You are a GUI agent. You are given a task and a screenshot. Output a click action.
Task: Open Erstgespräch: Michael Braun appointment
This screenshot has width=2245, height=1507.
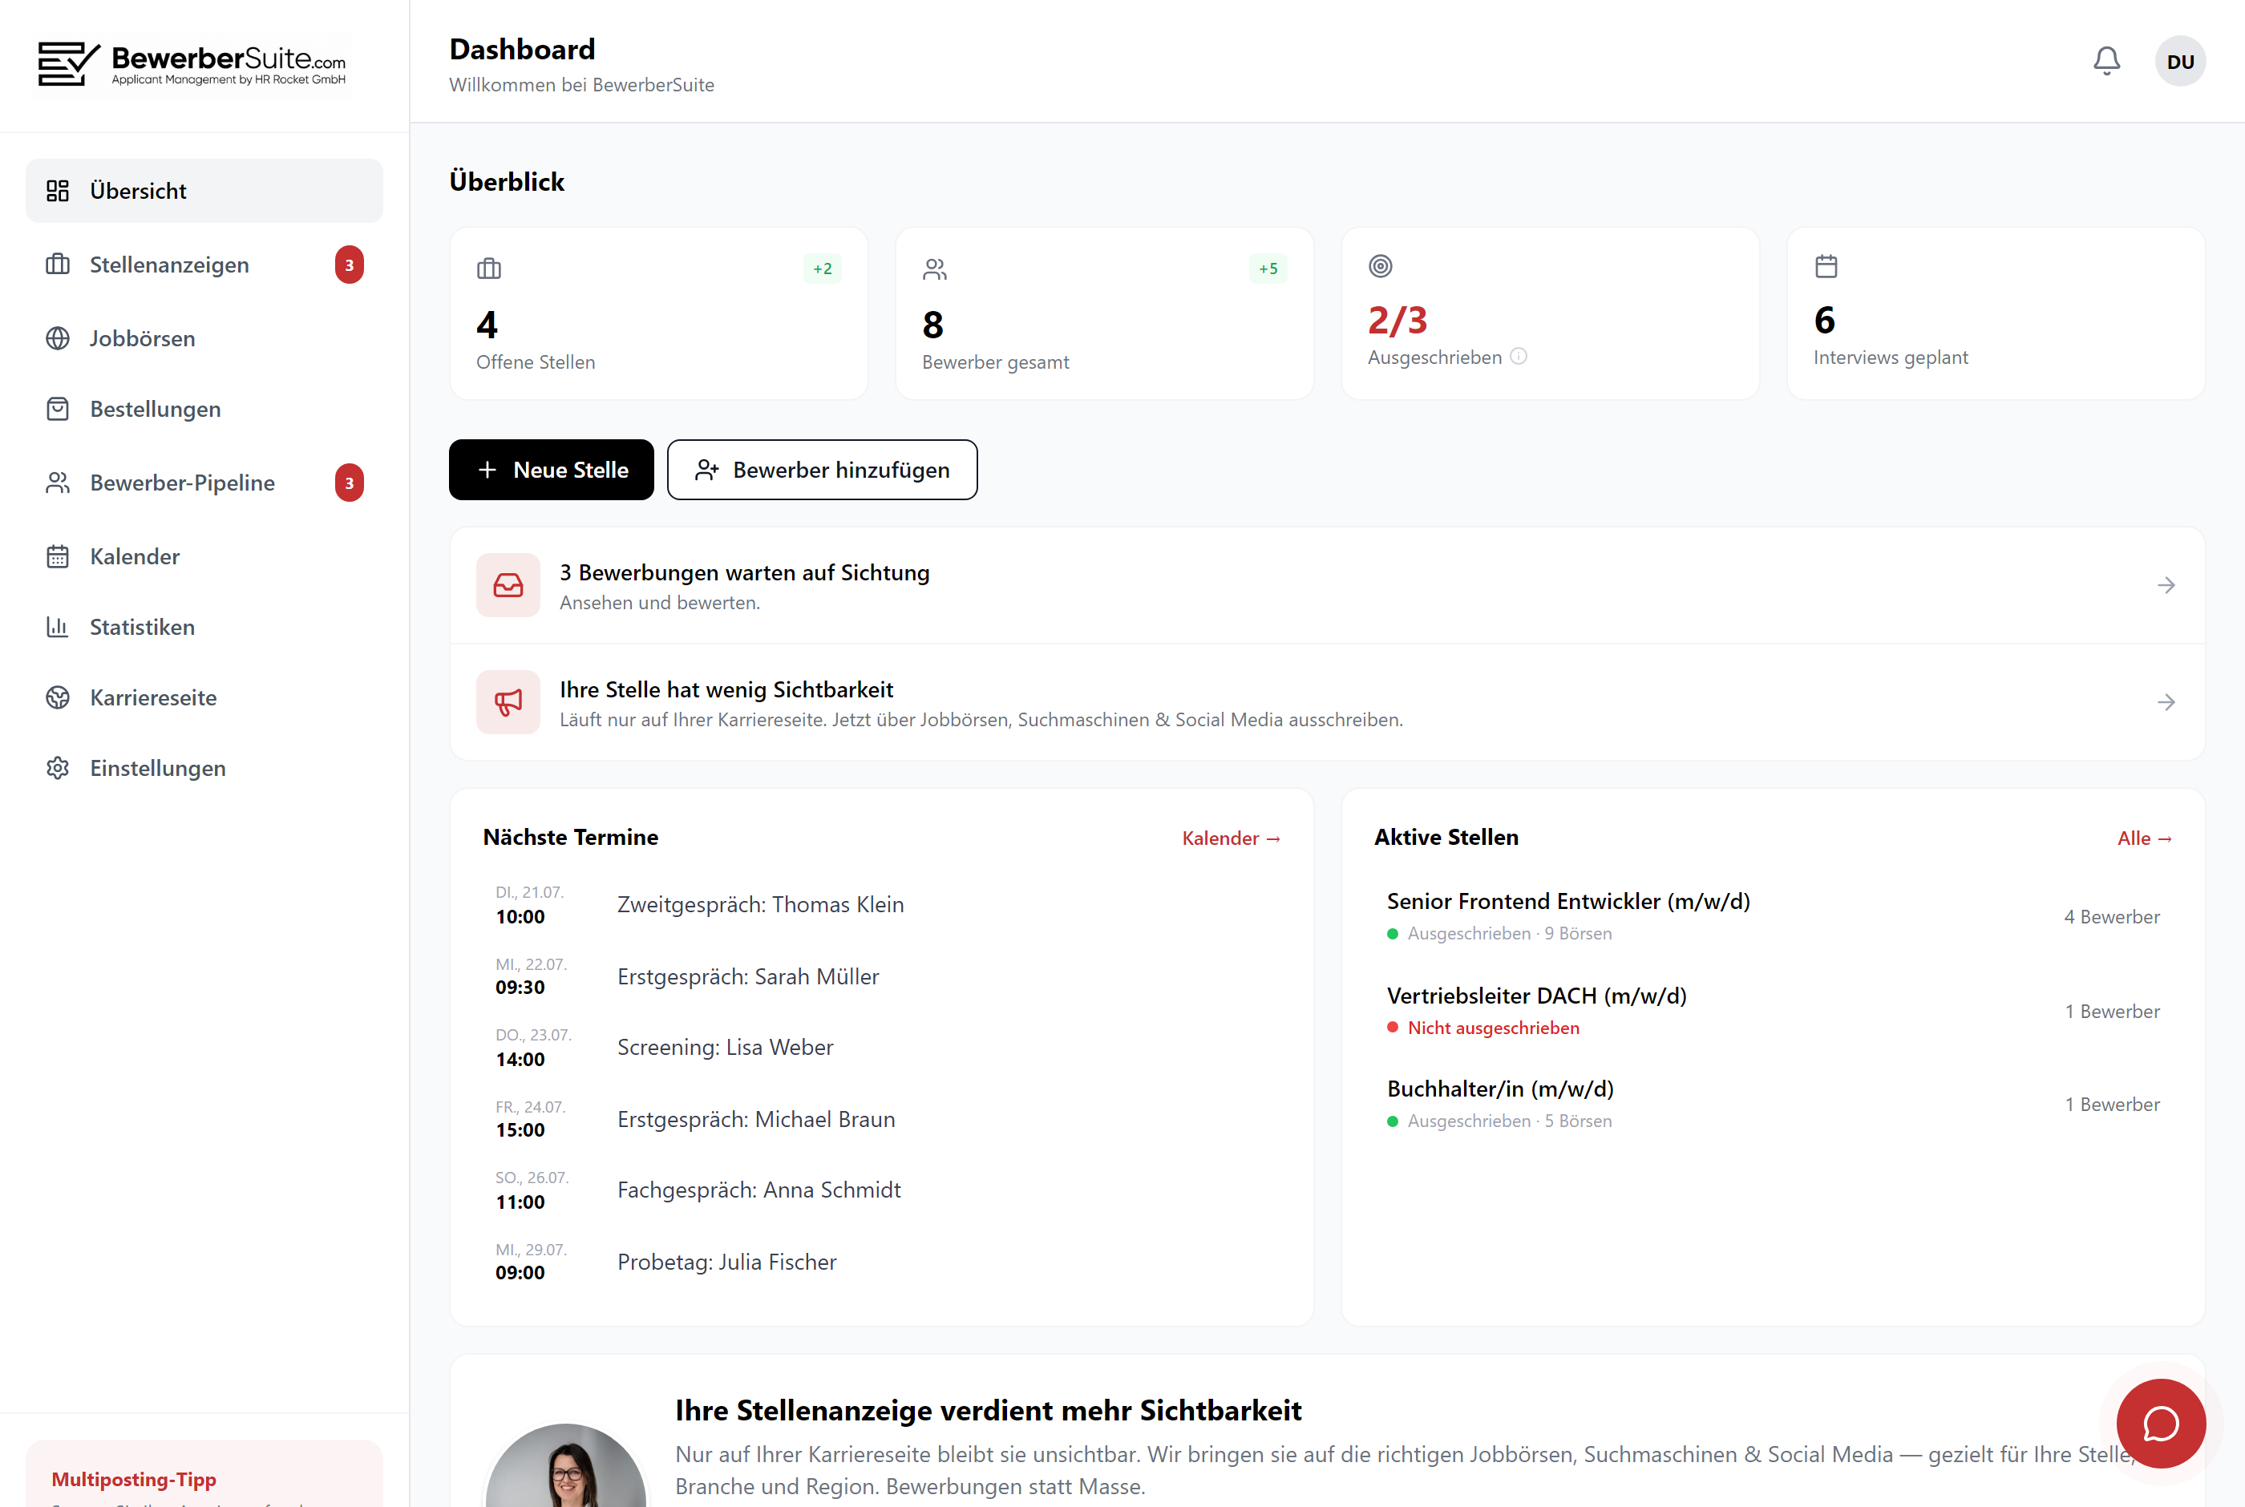click(x=882, y=1120)
